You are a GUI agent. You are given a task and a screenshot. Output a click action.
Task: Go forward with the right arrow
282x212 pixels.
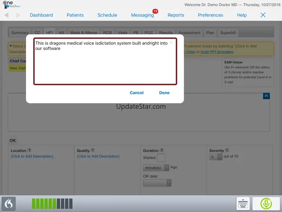18,15
